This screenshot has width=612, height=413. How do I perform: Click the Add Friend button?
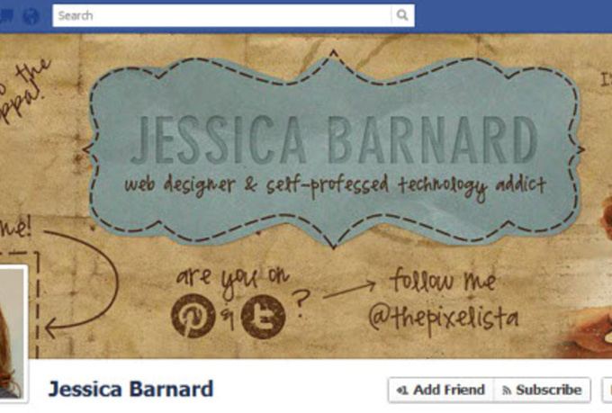[441, 390]
